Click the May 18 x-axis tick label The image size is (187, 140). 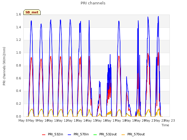pyautogui.click(x=120, y=120)
